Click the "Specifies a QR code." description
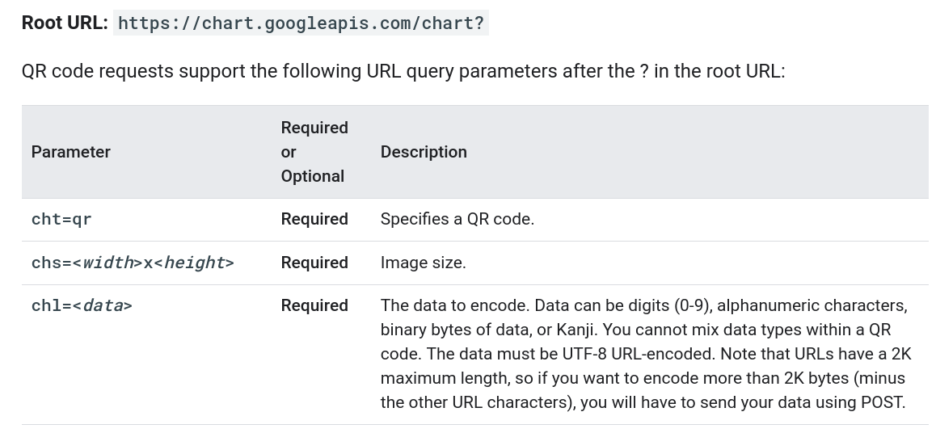The width and height of the screenshot is (936, 433). pyautogui.click(x=457, y=219)
